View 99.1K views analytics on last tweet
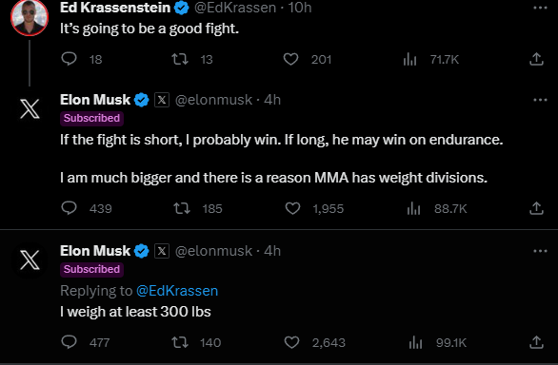The image size is (558, 365). click(x=415, y=342)
